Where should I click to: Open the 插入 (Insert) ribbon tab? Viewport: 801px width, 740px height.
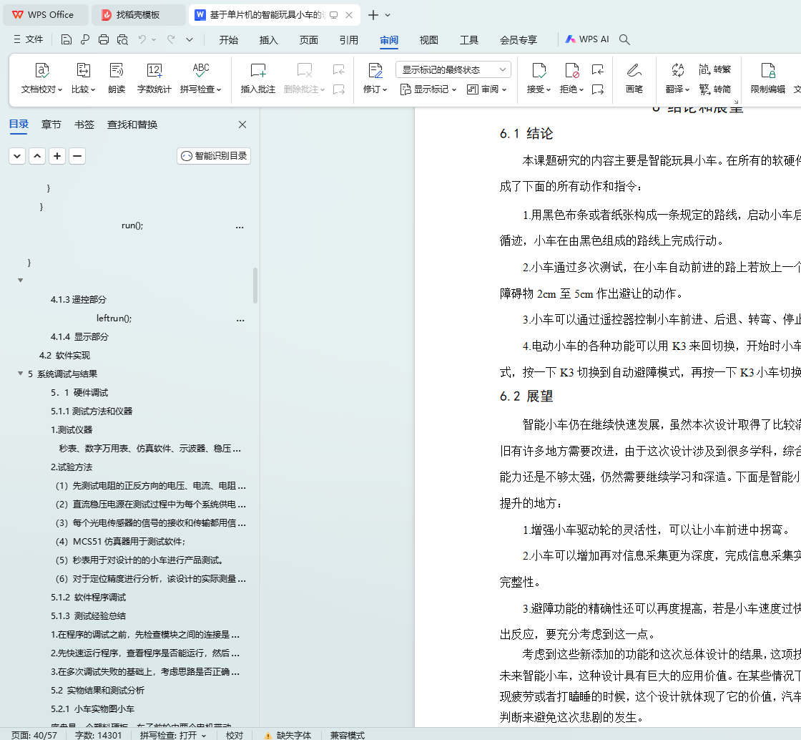(x=269, y=40)
